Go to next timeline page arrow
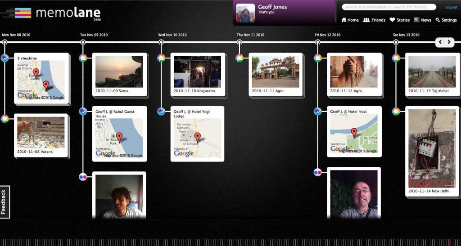The height and width of the screenshot is (246, 461). click(449, 42)
